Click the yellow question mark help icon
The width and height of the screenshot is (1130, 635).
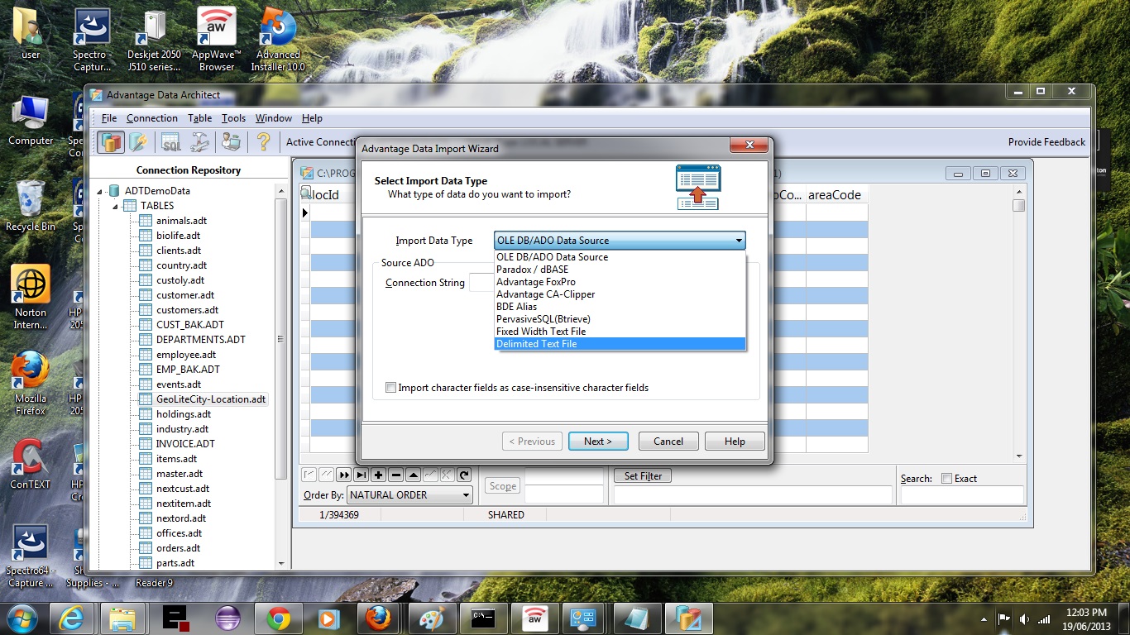click(263, 142)
